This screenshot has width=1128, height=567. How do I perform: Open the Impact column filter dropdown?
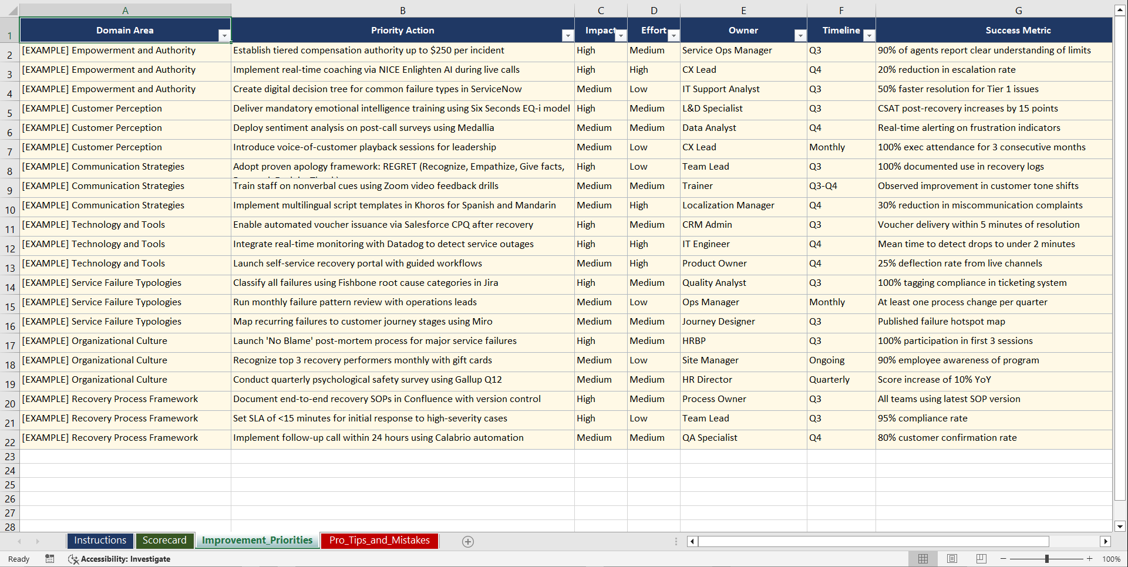pyautogui.click(x=621, y=35)
